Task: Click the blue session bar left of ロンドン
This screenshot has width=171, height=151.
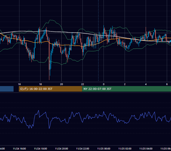Action: [7, 89]
